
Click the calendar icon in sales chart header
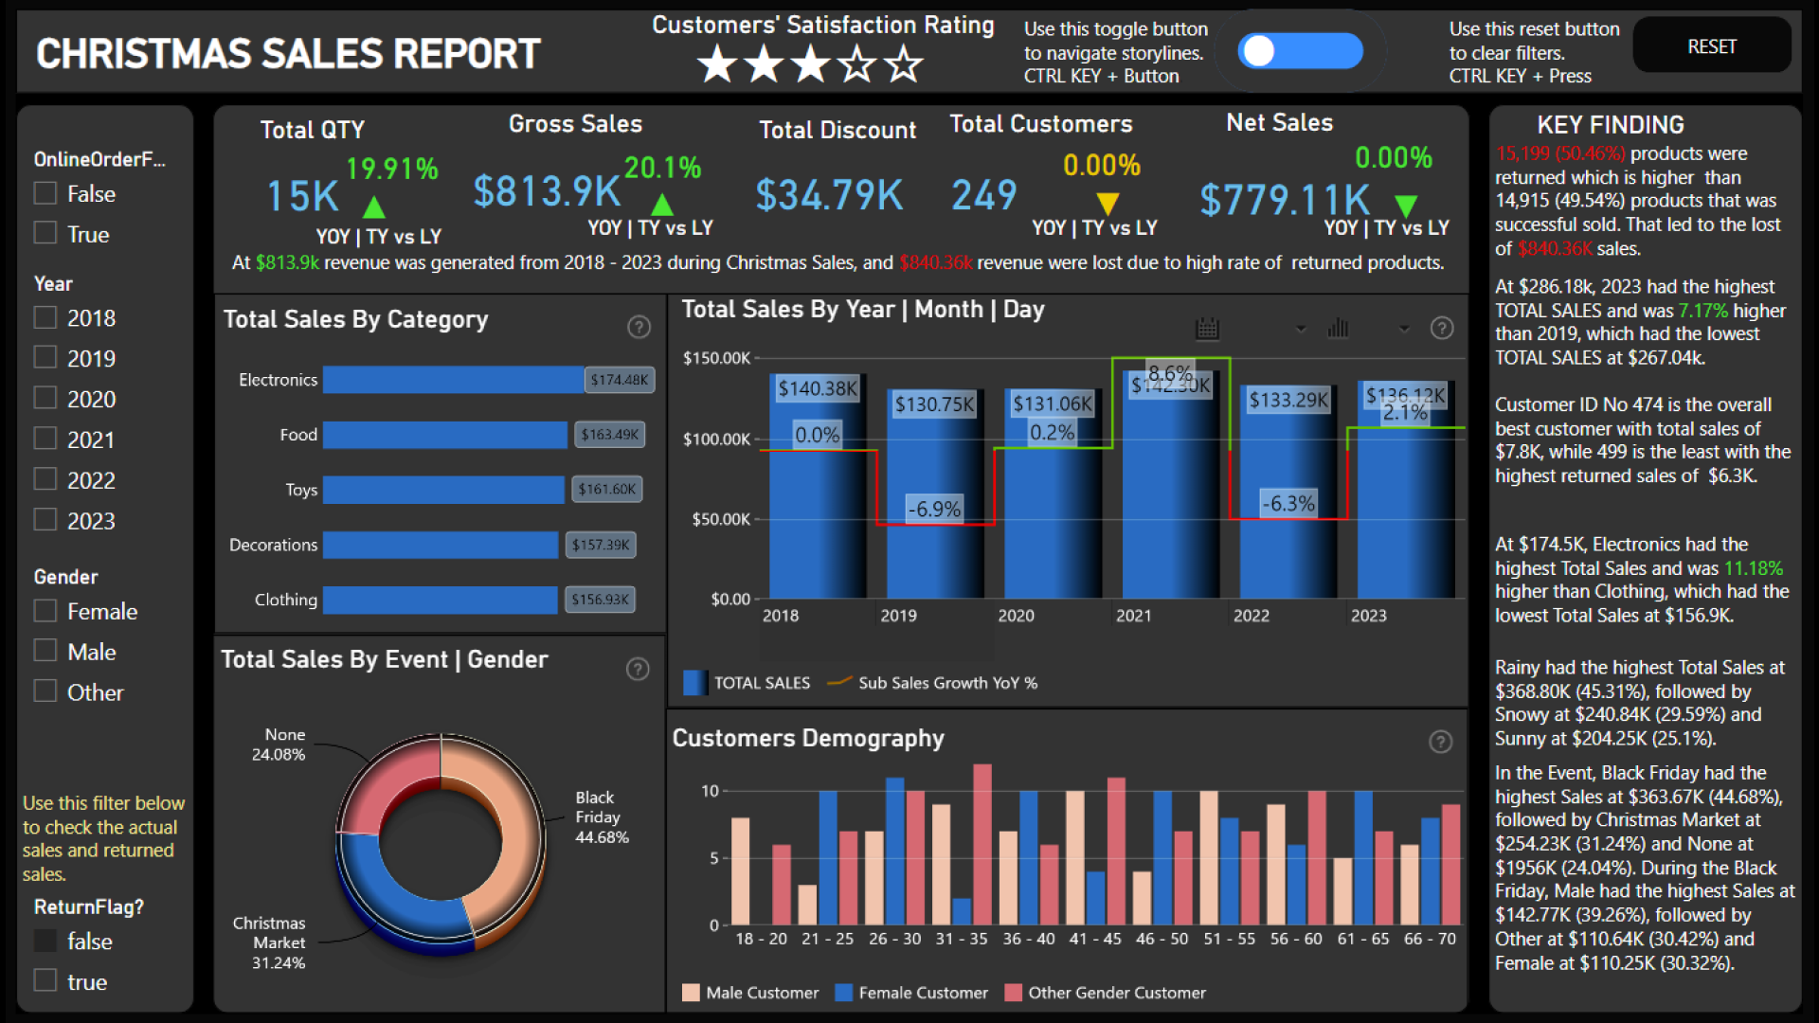[x=1207, y=328]
